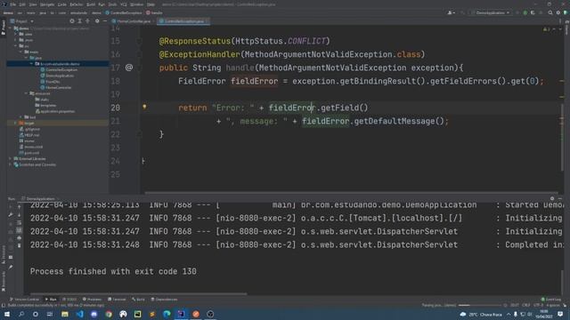The width and height of the screenshot is (570, 320).
Task: Click the warnings indicator in editor corner
Action: pos(546,29)
